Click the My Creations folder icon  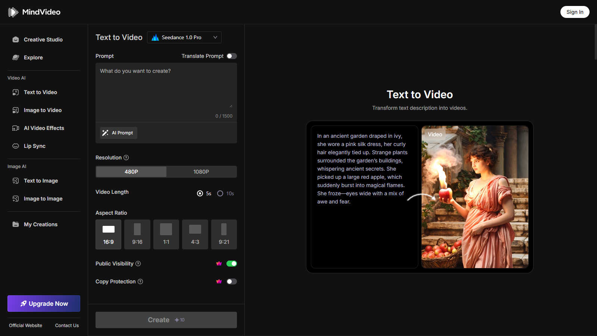click(x=16, y=224)
